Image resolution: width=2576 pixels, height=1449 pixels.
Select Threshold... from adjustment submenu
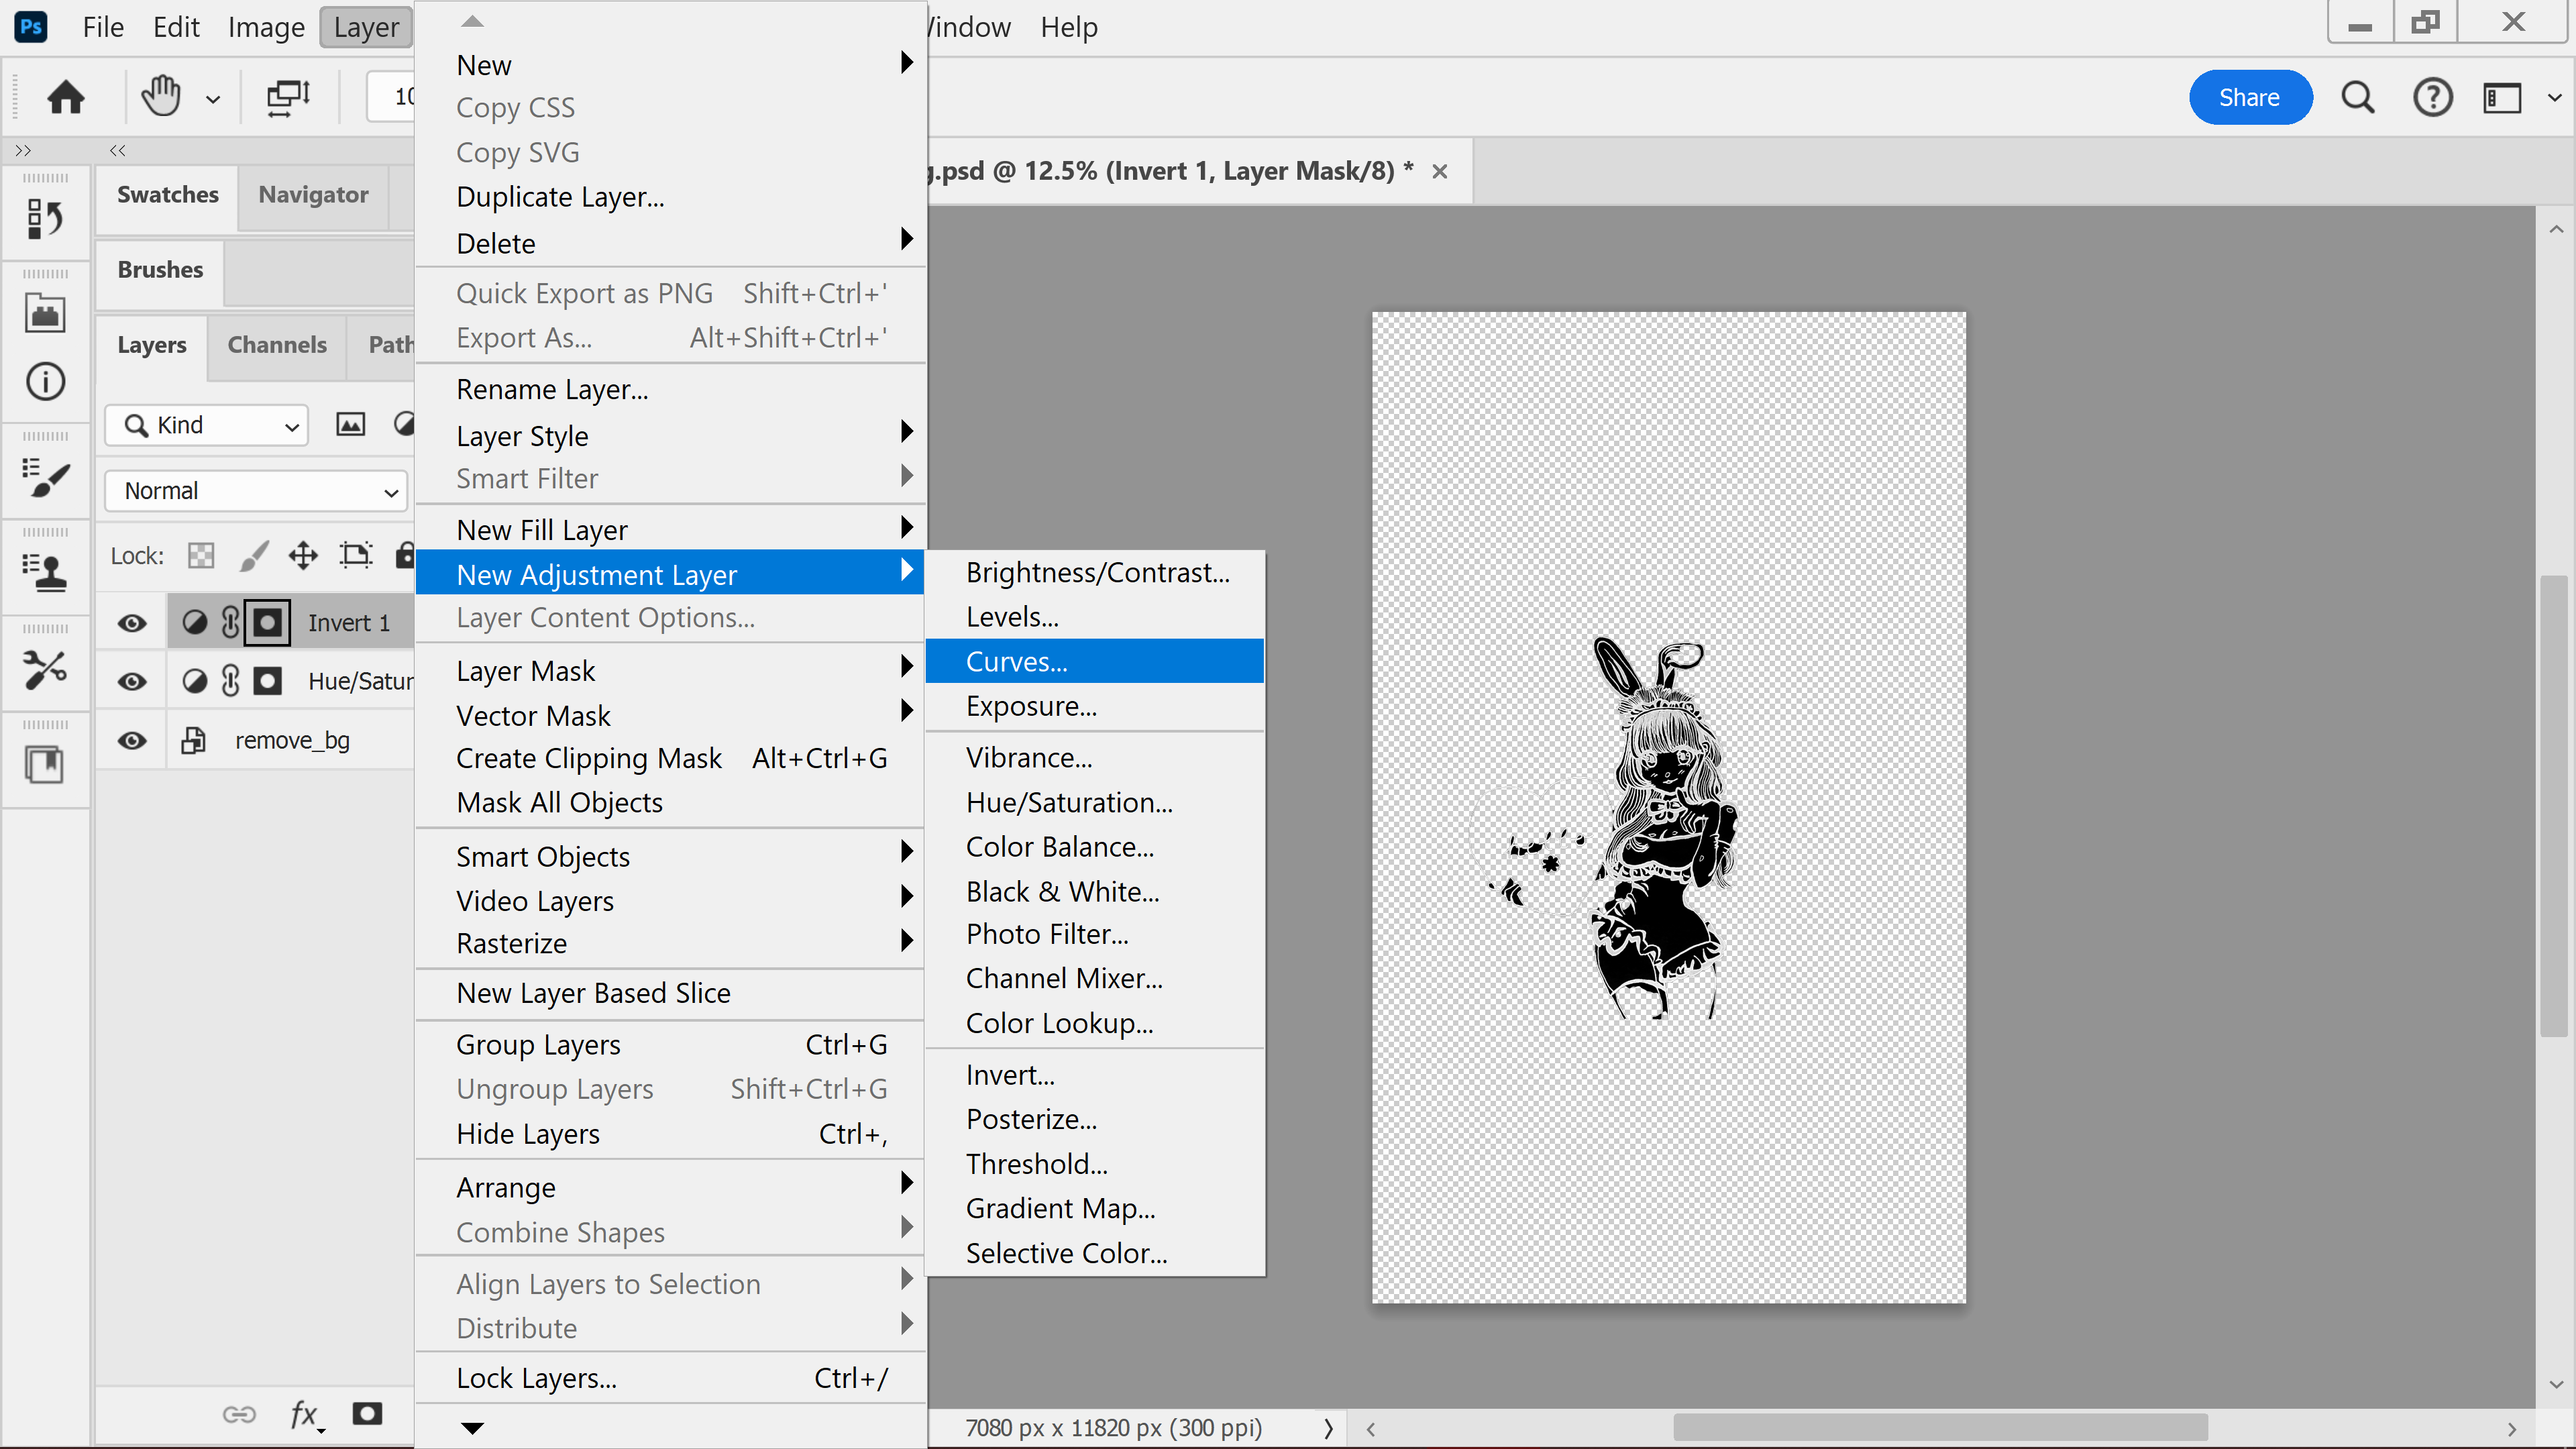coord(1037,1164)
